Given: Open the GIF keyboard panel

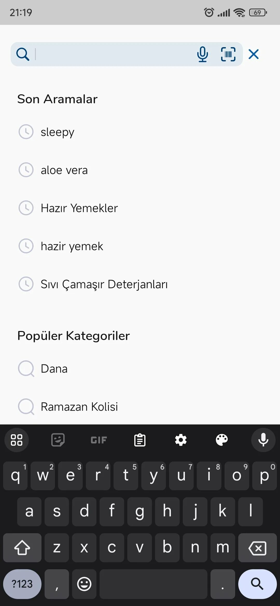Looking at the screenshot, I should coord(99,440).
